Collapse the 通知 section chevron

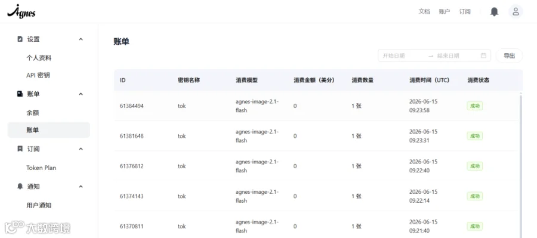tap(81, 186)
